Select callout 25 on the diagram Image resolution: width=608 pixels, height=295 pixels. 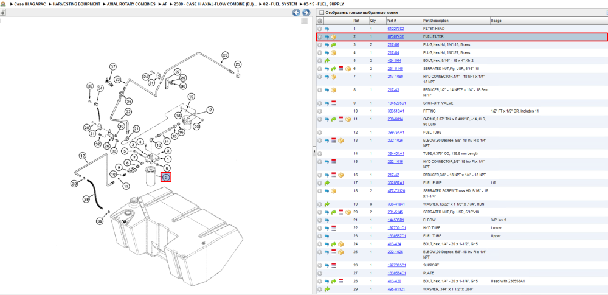click(238, 64)
